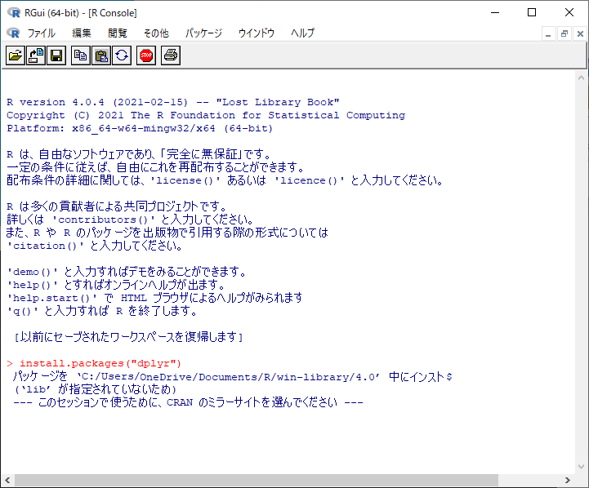The height and width of the screenshot is (488, 589).
Task: Open the 閲覧 menu
Action: (x=118, y=33)
